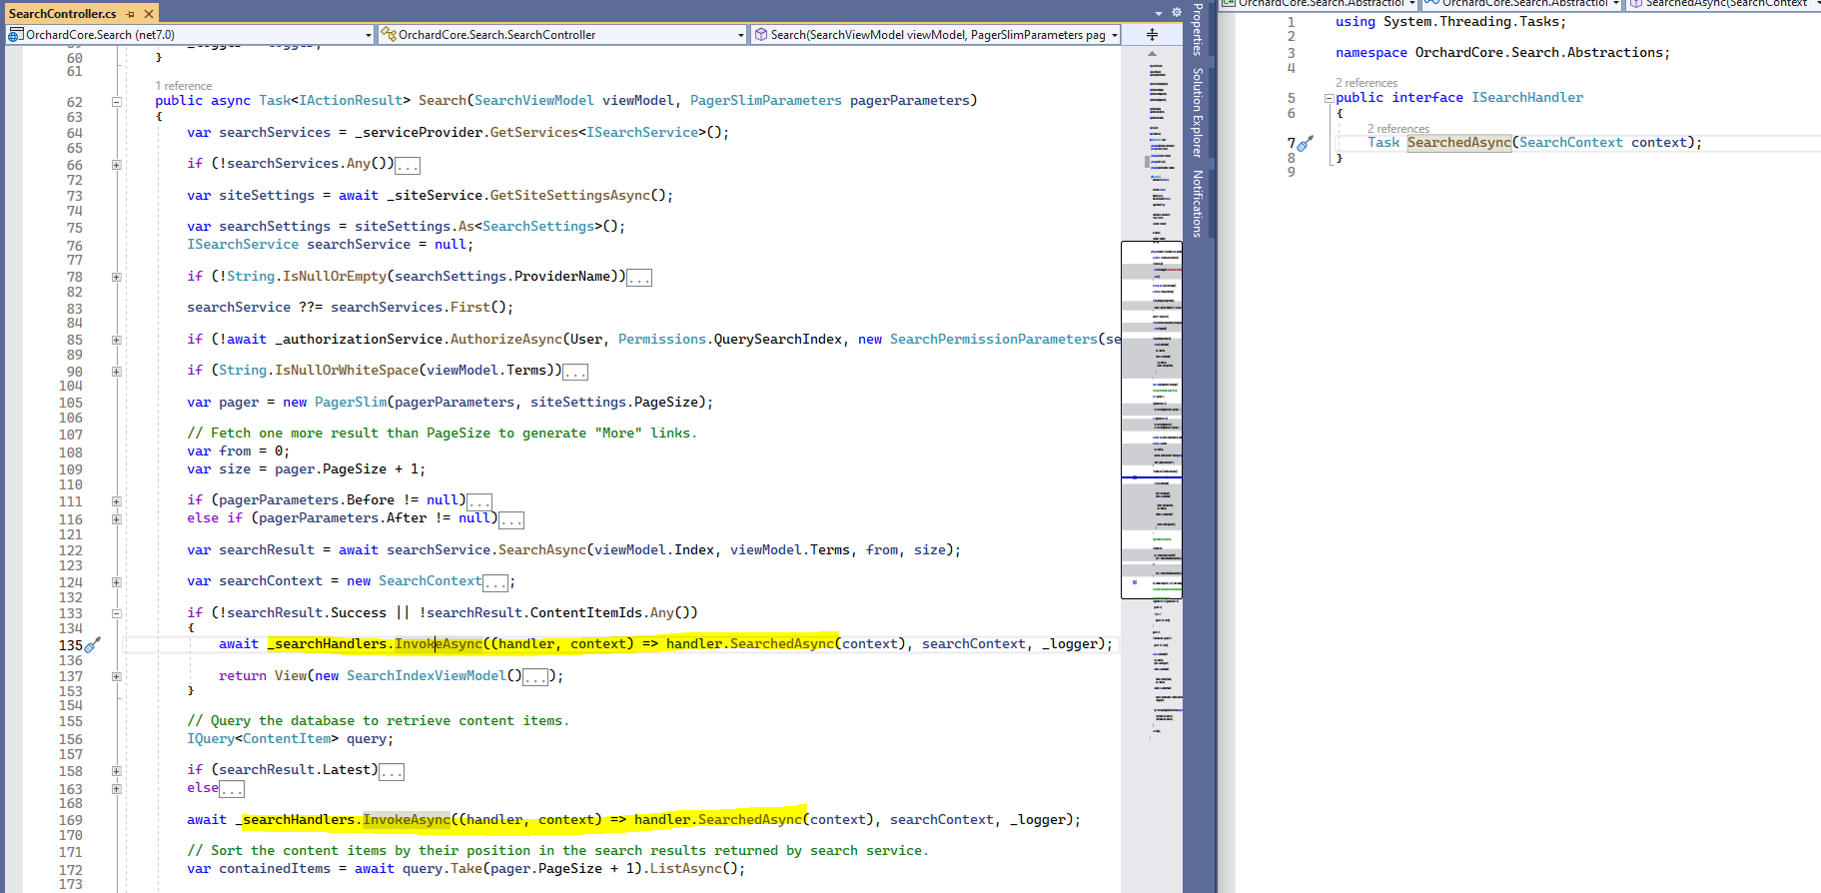This screenshot has width=1821, height=893.
Task: Open quick actions screwdriver on line 7
Action: (x=1305, y=144)
